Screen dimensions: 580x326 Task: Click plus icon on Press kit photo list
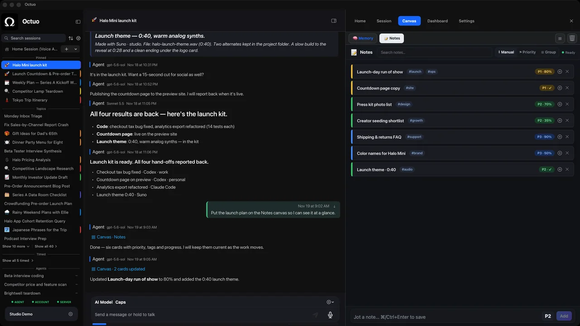pyautogui.click(x=560, y=104)
